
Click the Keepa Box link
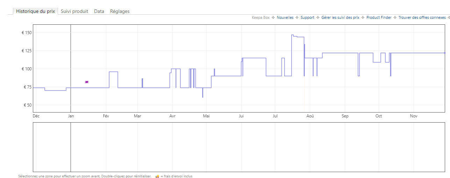[x=260, y=17]
